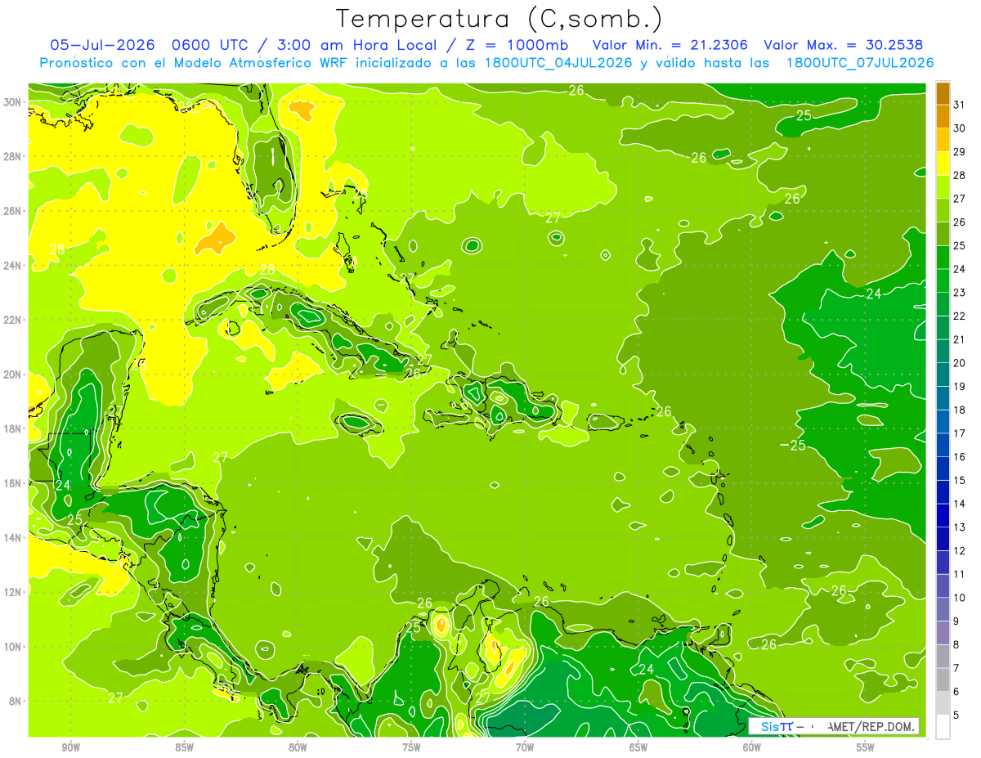Click color scale label 30
The image size is (981, 758).
960,128
